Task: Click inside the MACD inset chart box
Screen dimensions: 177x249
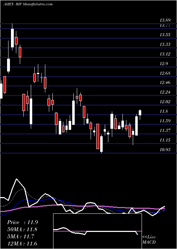Action: coord(97,231)
